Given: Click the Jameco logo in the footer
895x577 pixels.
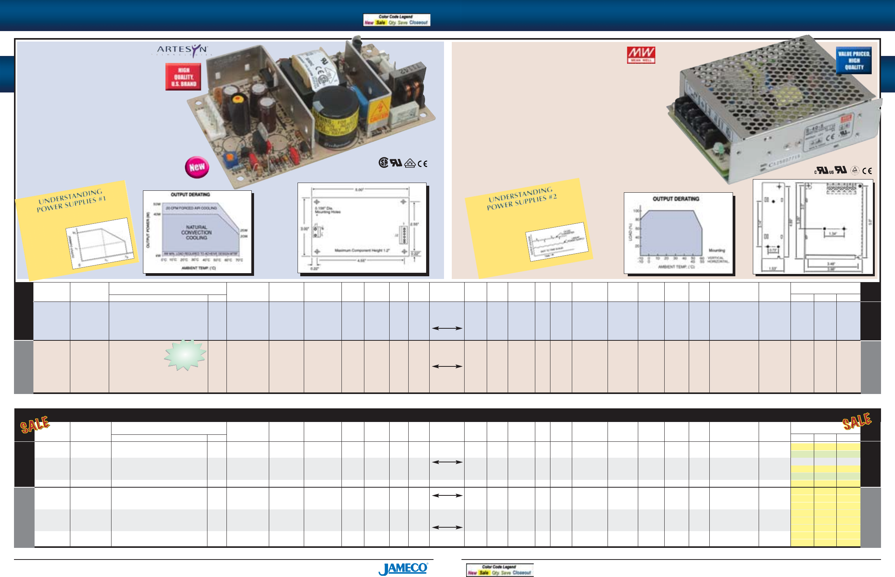Looking at the screenshot, I should tap(403, 568).
